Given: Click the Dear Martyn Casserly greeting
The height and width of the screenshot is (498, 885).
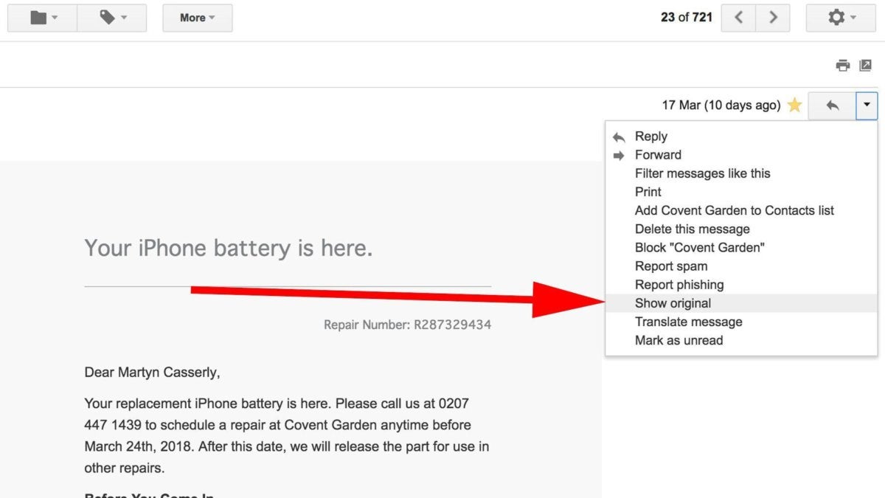Looking at the screenshot, I should (x=152, y=373).
